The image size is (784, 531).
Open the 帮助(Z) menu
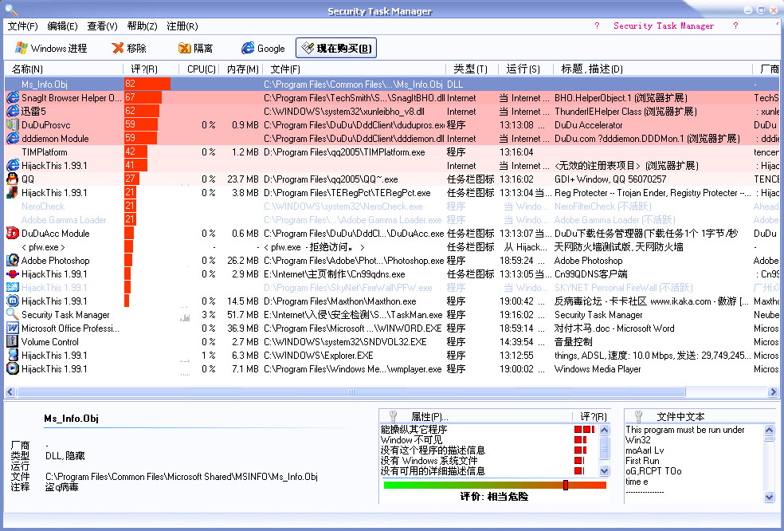[142, 26]
